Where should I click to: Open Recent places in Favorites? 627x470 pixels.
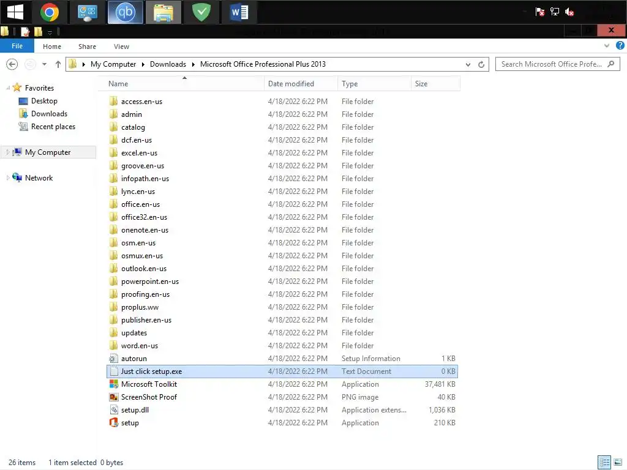tap(53, 126)
